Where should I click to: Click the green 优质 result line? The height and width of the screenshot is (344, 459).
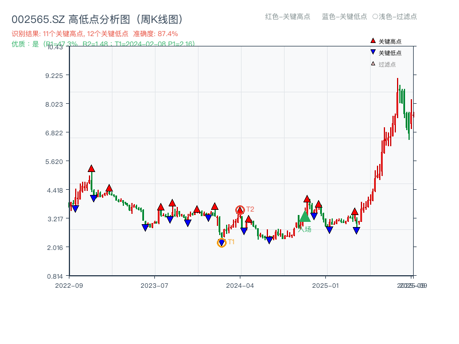pos(103,44)
